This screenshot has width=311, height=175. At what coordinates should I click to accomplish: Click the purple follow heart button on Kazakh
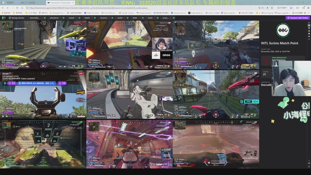coord(12,83)
